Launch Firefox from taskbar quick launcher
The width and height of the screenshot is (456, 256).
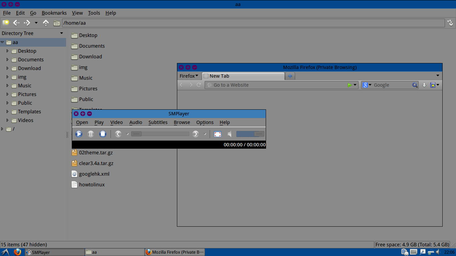click(x=17, y=252)
